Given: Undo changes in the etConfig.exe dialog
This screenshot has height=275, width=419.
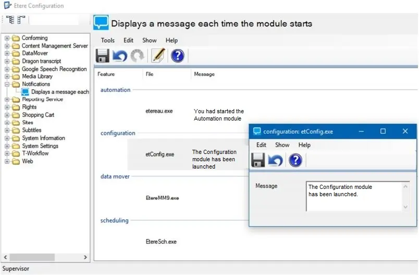Looking at the screenshot, I should point(276,160).
